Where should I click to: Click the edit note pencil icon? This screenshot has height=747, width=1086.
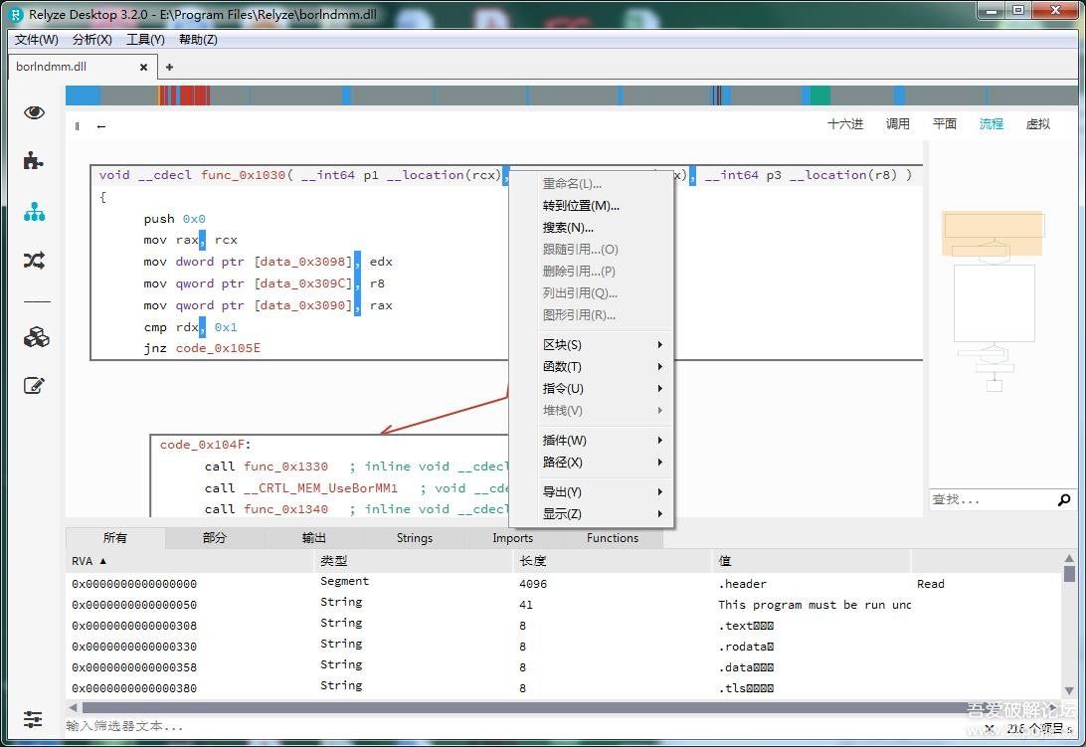click(35, 386)
